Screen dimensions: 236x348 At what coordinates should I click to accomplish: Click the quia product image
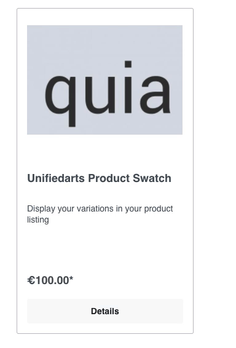point(104,80)
